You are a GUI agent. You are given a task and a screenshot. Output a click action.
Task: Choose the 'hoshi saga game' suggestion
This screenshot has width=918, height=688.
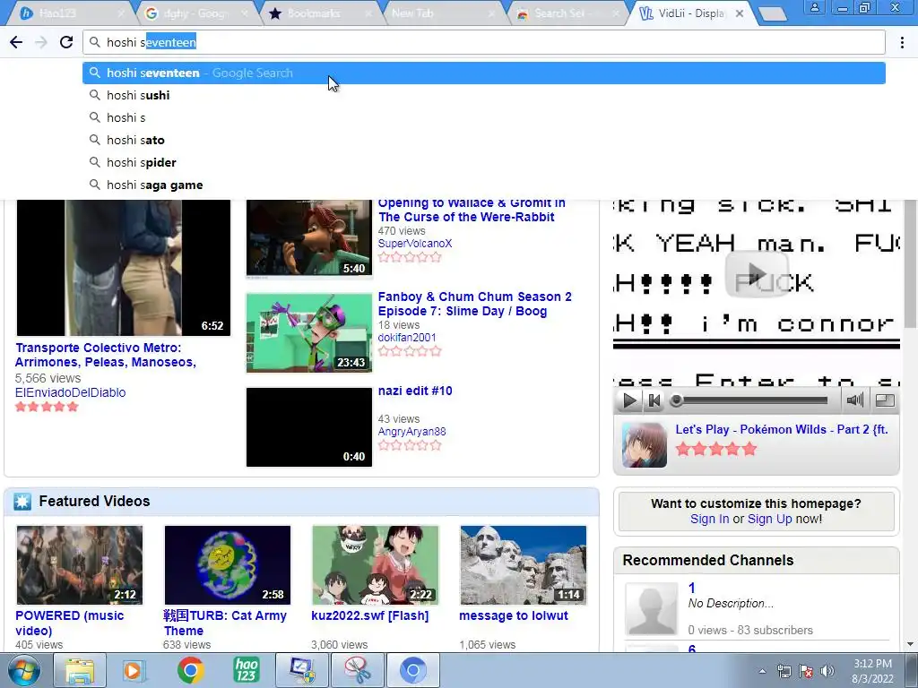click(x=483, y=185)
